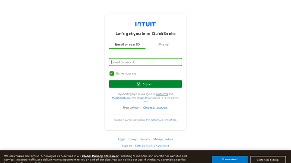Open the Support footer link

(127, 146)
